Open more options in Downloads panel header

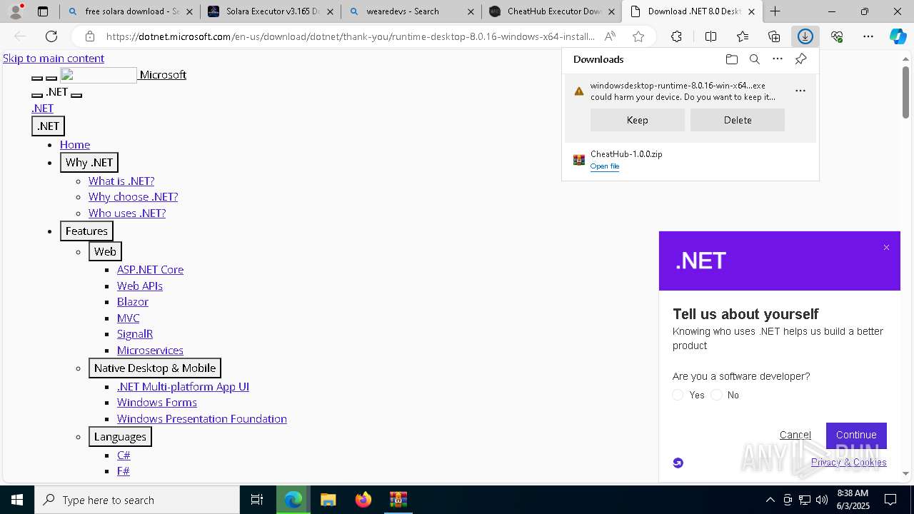pyautogui.click(x=778, y=59)
